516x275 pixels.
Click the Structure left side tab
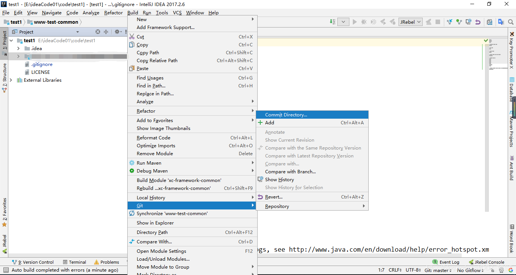coord(5,78)
